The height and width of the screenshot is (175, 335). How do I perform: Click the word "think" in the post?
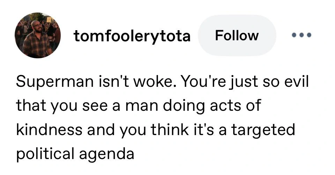[x=170, y=129]
